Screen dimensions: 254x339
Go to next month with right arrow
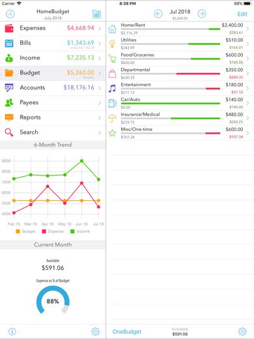[202, 14]
